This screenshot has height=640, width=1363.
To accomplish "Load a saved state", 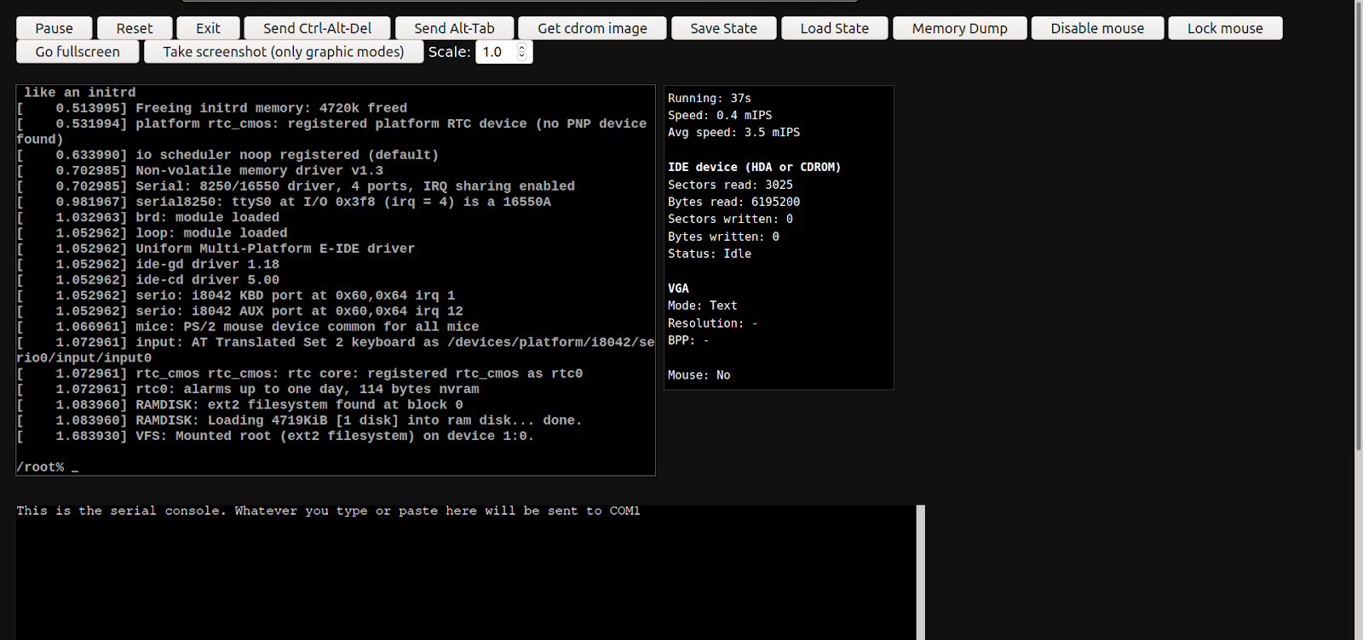I will (x=834, y=28).
